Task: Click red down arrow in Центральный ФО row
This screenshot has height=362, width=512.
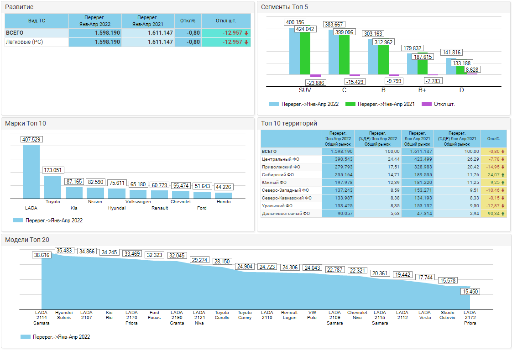Action: 503,159
